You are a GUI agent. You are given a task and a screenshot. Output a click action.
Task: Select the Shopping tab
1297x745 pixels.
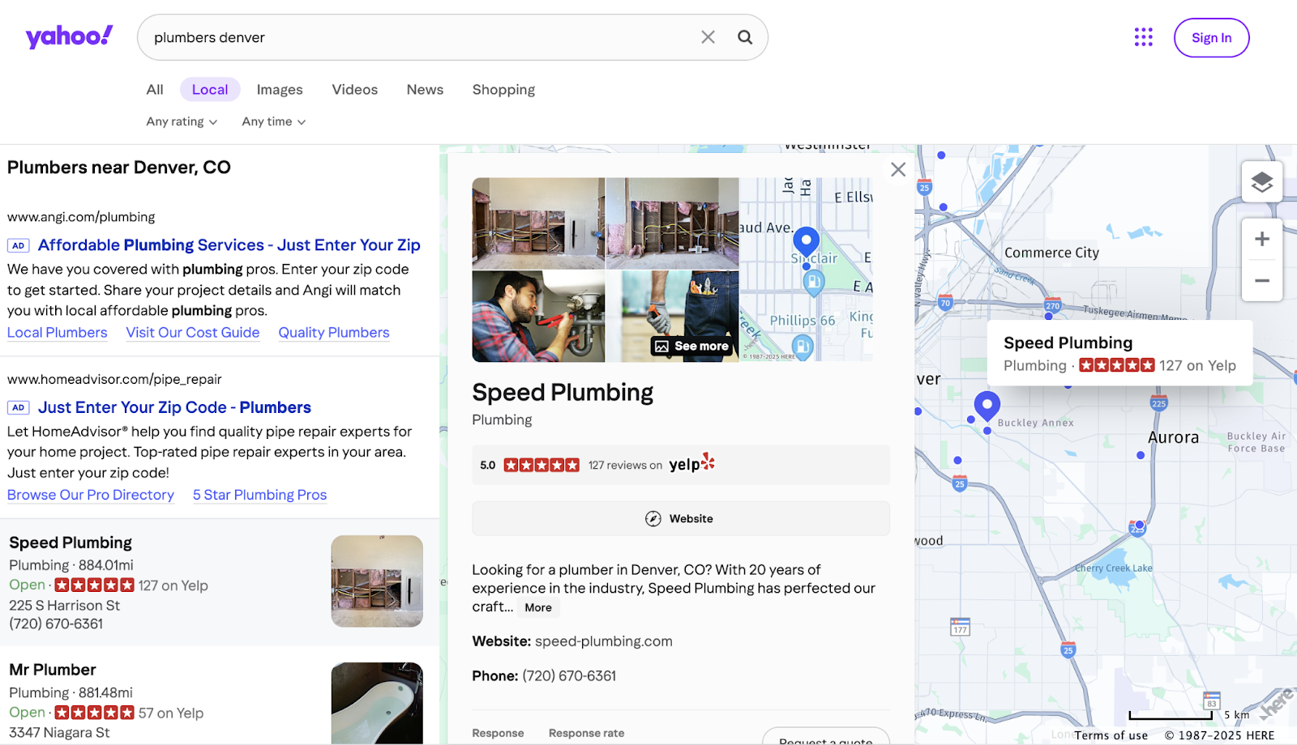tap(503, 89)
